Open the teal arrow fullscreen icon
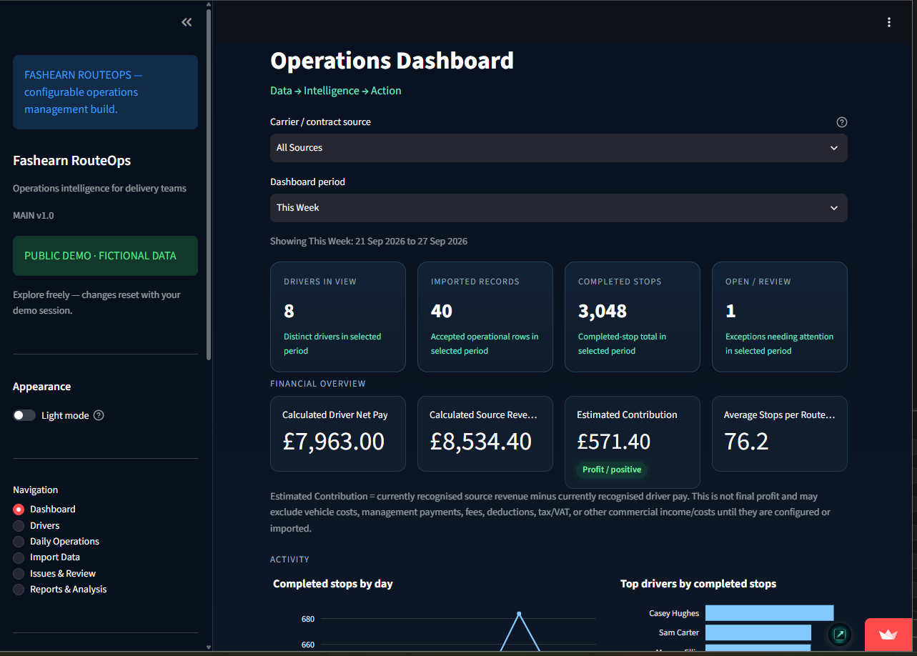Image resolution: width=917 pixels, height=656 pixels. (840, 634)
